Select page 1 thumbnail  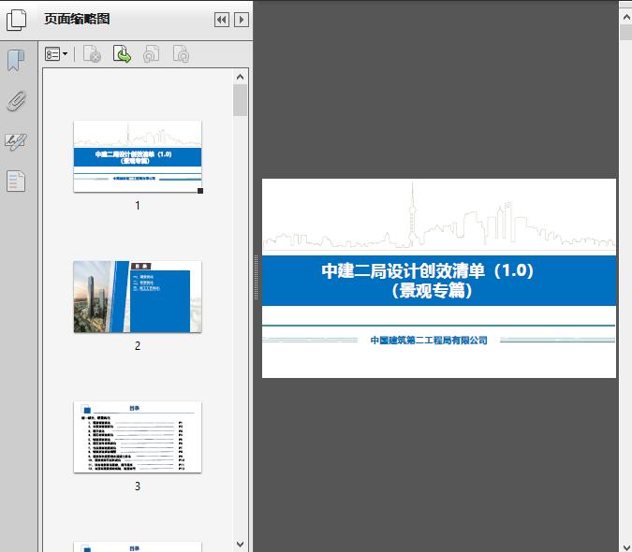[x=138, y=156]
